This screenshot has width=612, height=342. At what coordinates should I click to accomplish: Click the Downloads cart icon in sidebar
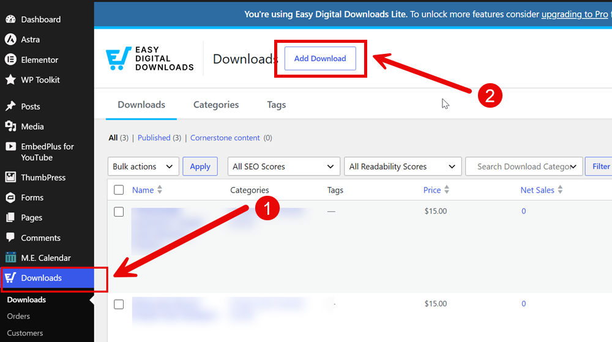tap(10, 278)
